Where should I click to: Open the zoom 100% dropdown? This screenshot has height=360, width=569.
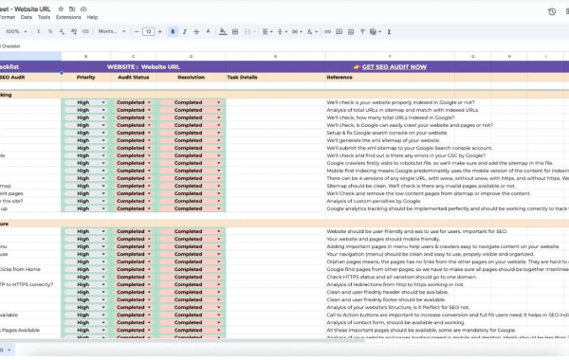(16, 31)
